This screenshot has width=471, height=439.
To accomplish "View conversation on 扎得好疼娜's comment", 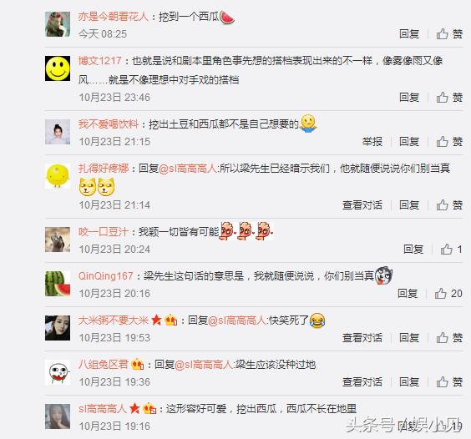I will pos(362,205).
